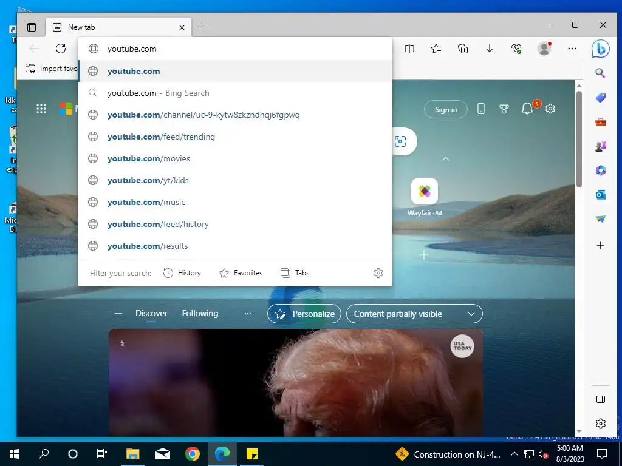Click the Refresh page button

pyautogui.click(x=61, y=49)
